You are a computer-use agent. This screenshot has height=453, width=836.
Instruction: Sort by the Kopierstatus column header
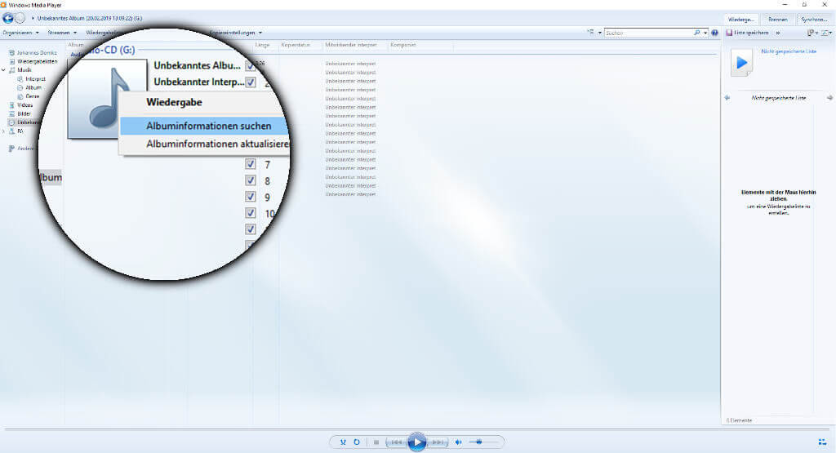click(296, 46)
